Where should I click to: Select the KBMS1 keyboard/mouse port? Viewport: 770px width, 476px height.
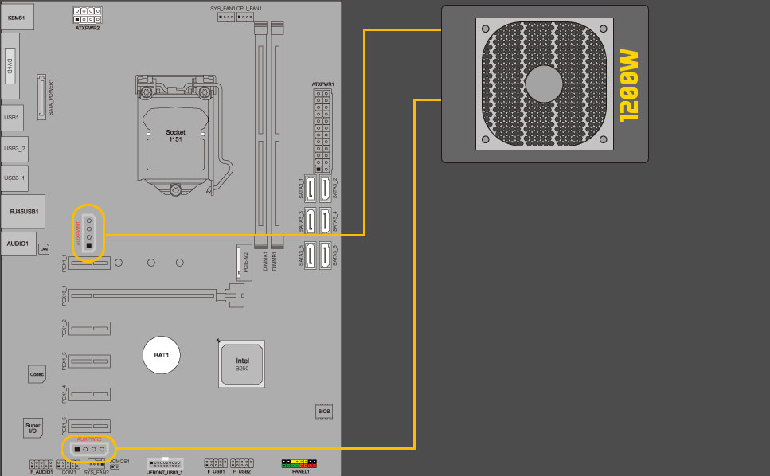coord(15,18)
